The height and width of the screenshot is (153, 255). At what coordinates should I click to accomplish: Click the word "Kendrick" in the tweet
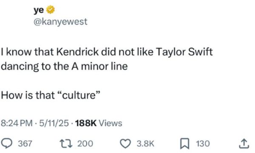tap(78, 52)
